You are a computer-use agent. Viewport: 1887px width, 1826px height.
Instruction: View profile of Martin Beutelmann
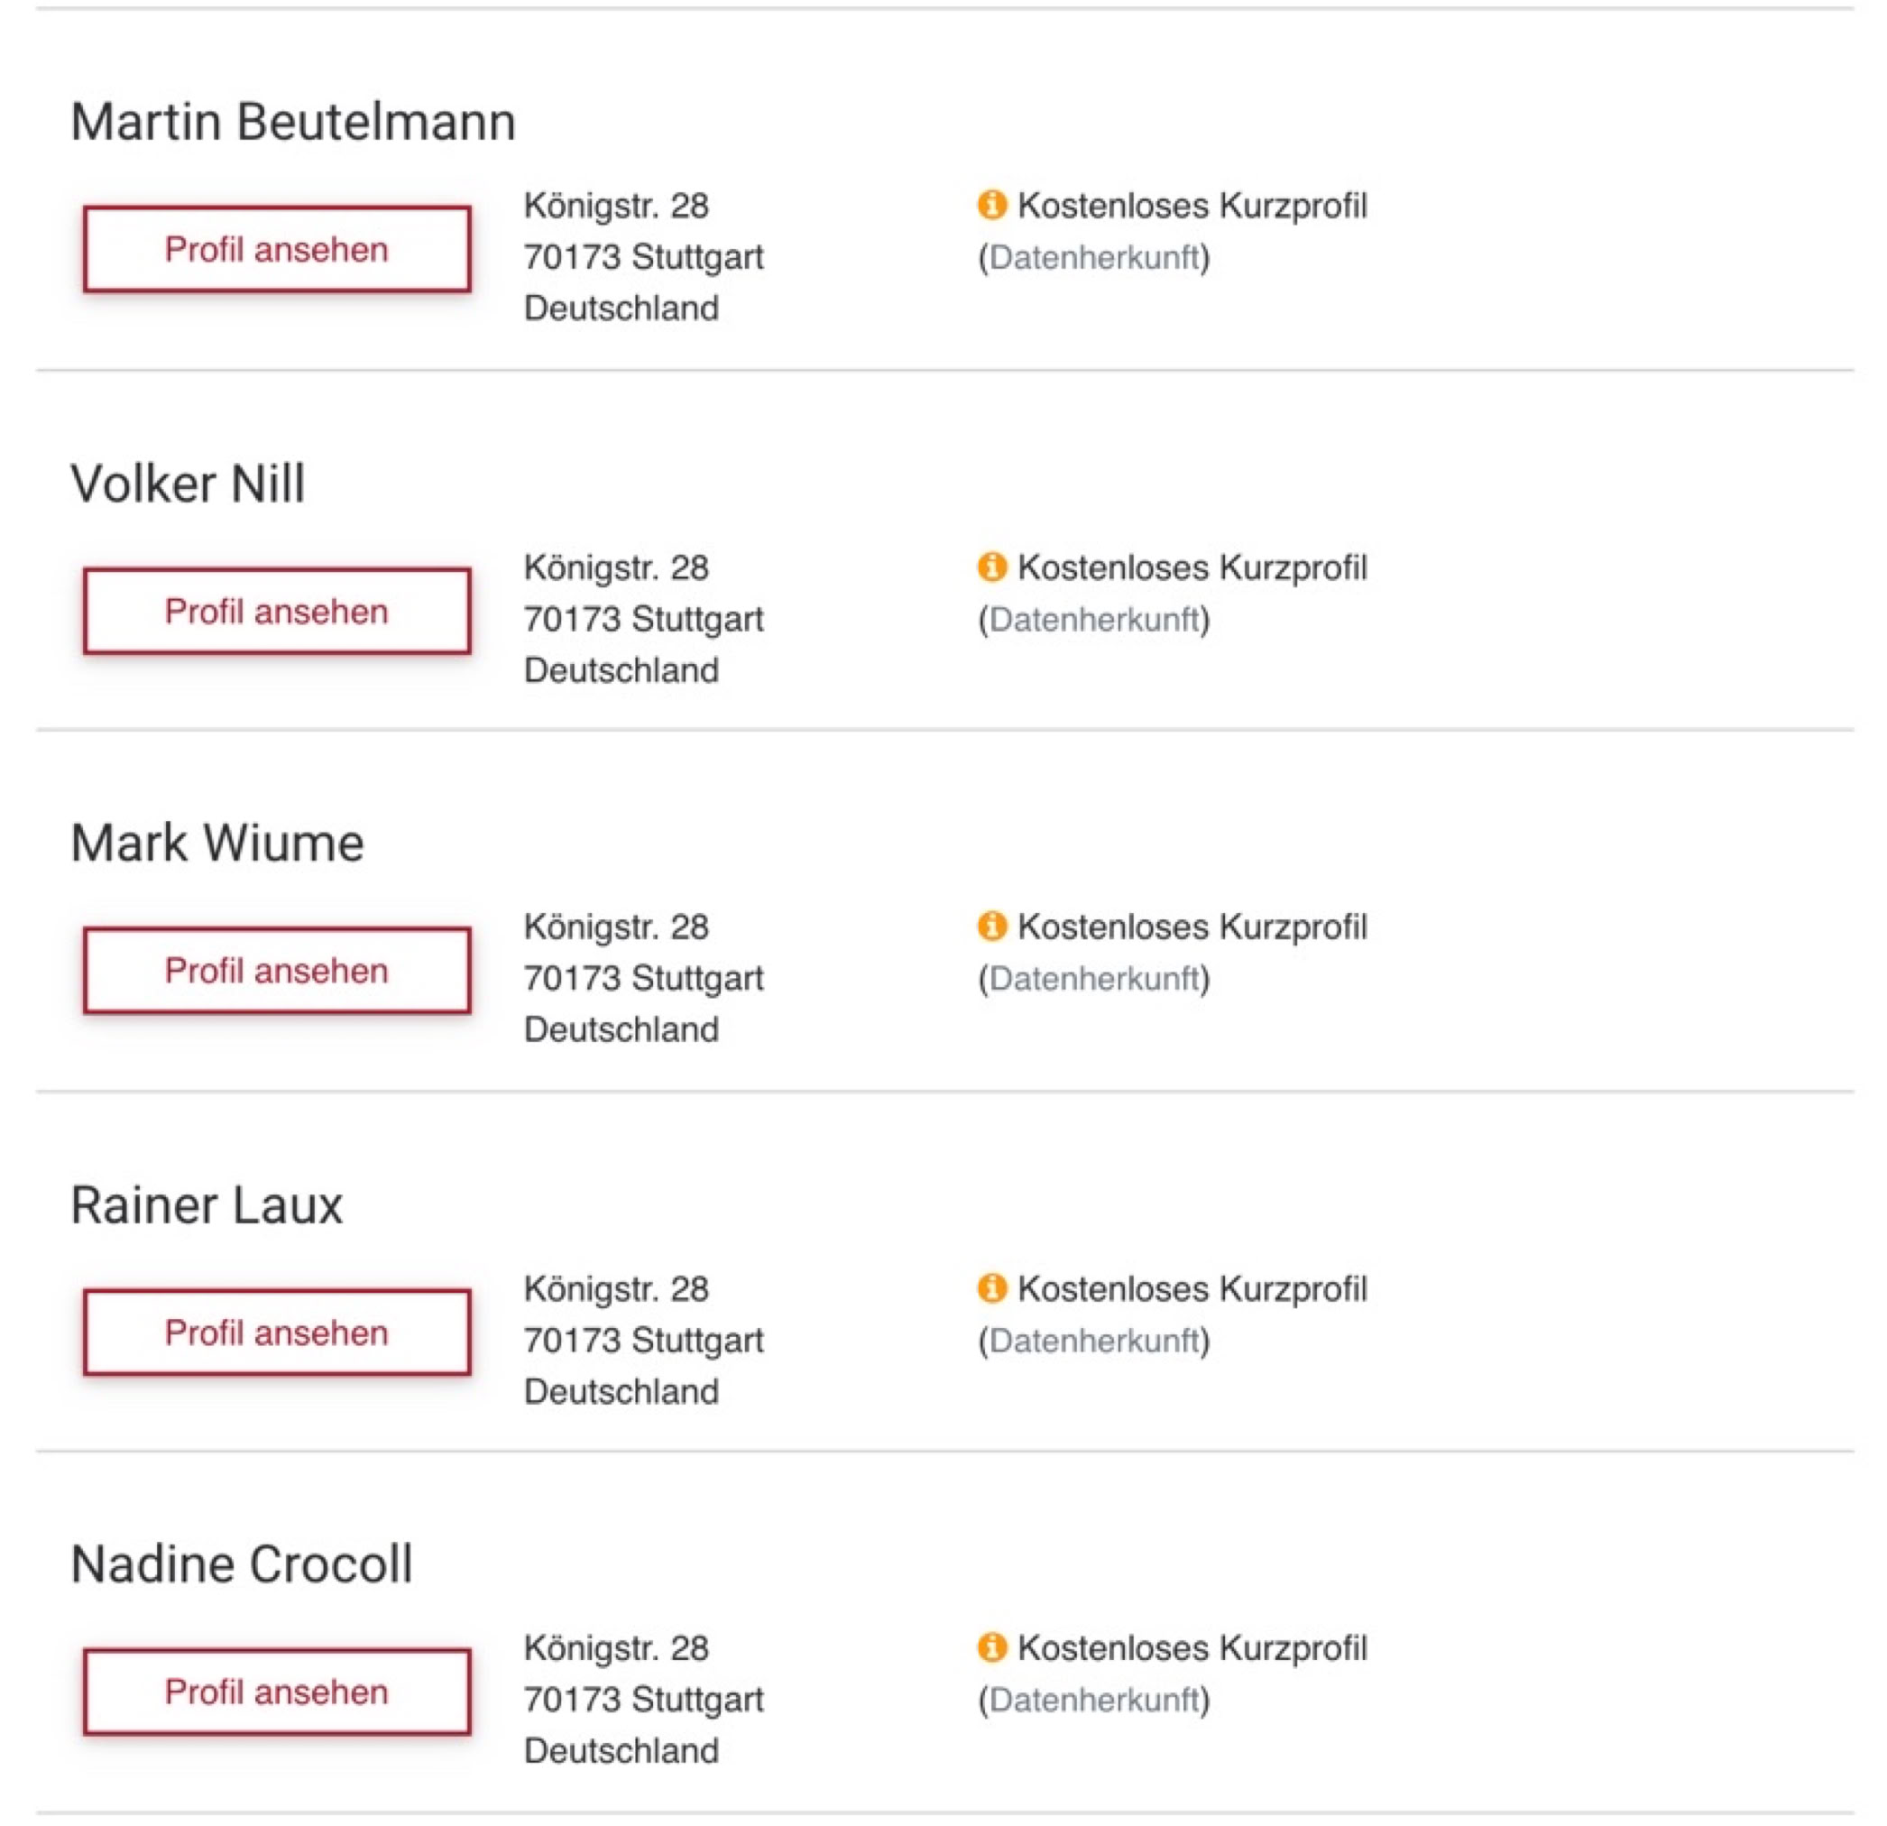[277, 249]
